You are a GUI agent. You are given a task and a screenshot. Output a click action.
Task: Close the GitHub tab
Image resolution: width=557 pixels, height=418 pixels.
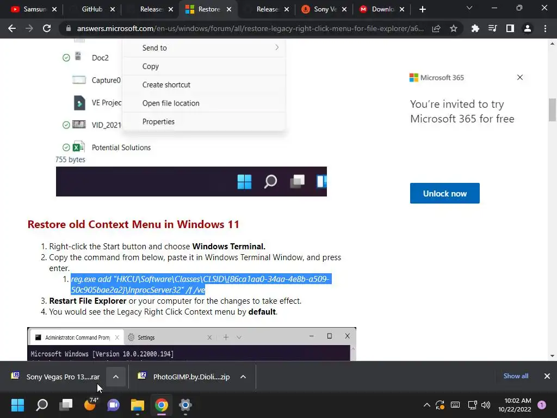click(x=113, y=9)
